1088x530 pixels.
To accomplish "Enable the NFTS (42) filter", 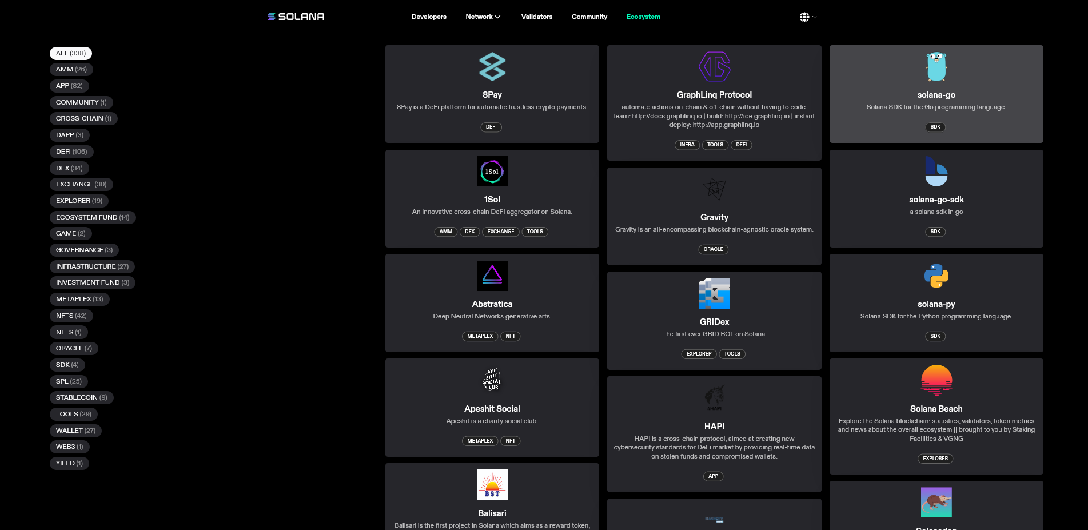I will tap(71, 316).
